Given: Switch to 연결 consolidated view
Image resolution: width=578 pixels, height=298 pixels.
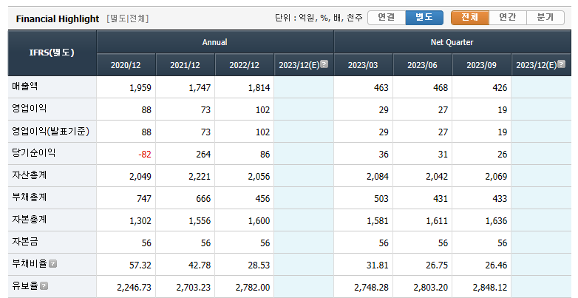Looking at the screenshot, I should tap(387, 17).
